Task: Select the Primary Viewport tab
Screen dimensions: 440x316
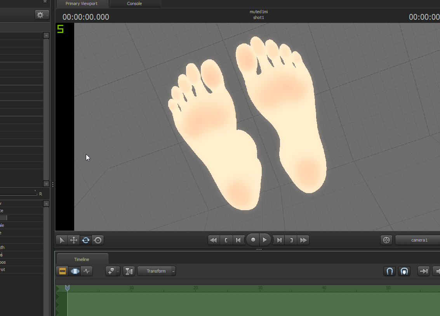Action: coord(82,4)
